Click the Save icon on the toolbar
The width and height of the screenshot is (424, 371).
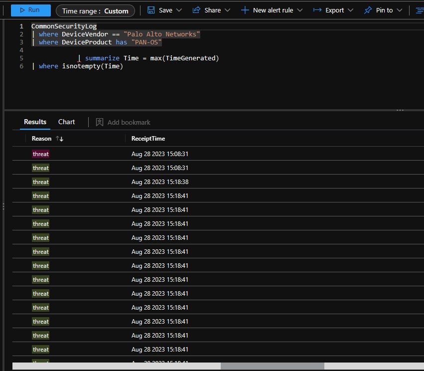tap(150, 10)
